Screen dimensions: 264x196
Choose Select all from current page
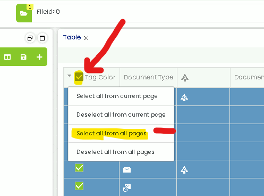pos(121,96)
